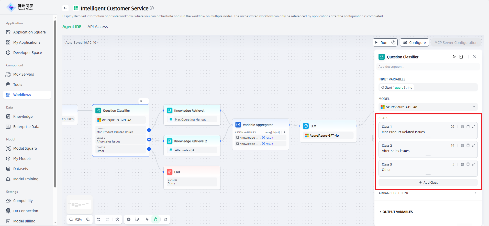489x226 pixels.
Task: Open Knowledge in the sidebar
Action: point(23,116)
